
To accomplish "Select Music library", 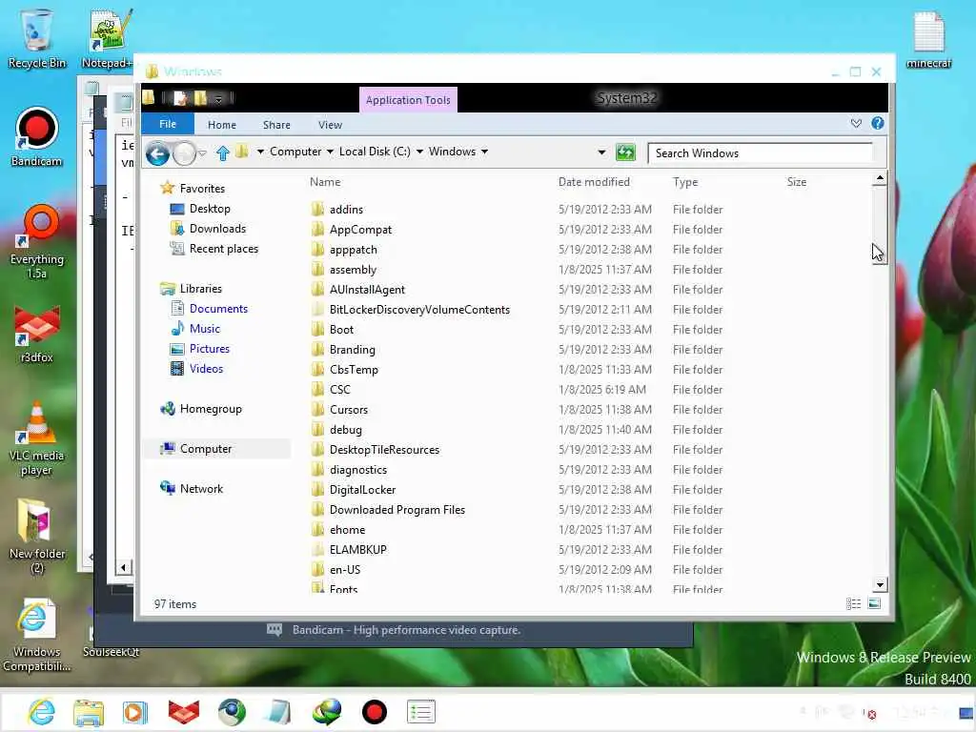I will [204, 329].
